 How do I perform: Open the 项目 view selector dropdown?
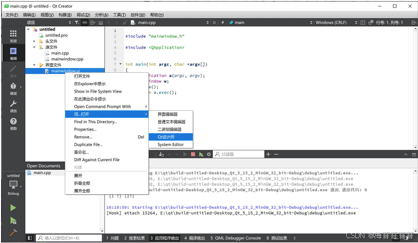(x=49, y=22)
